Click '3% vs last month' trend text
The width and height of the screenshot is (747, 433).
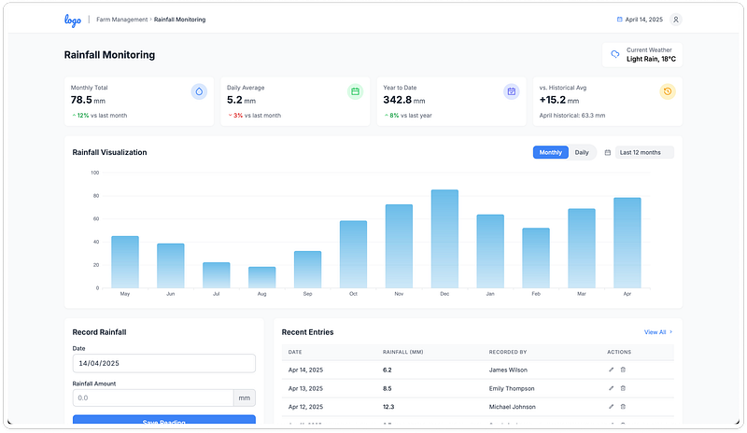254,116
